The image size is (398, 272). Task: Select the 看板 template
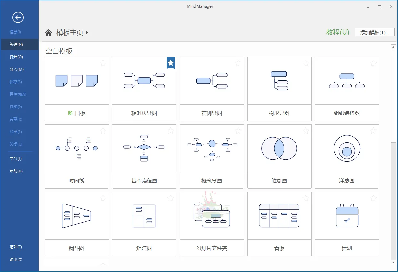pos(279,216)
